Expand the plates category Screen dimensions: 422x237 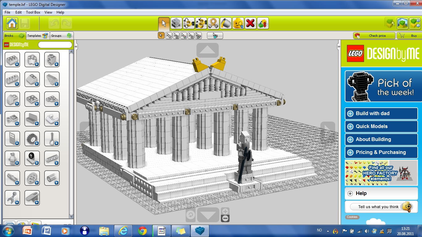click(32, 99)
